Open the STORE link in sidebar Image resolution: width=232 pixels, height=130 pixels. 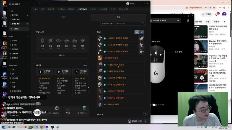click(14, 41)
